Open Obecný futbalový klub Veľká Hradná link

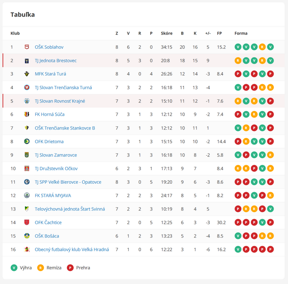[71, 249]
